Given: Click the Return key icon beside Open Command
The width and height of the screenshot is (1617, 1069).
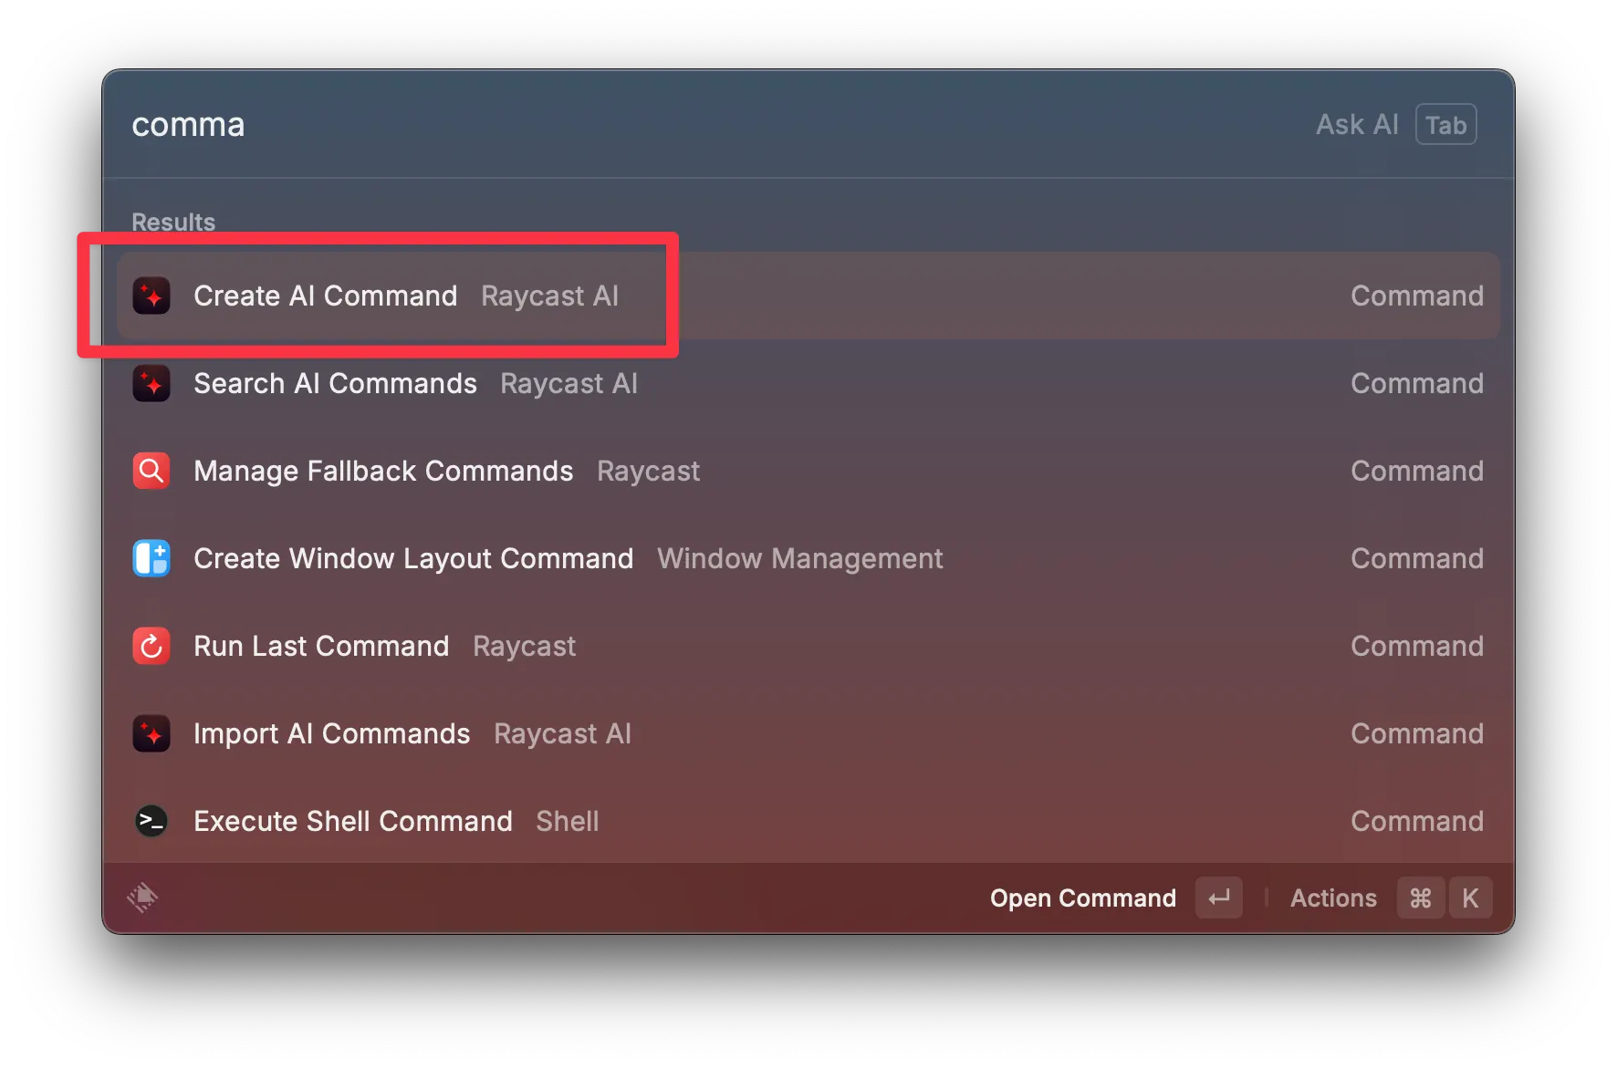Looking at the screenshot, I should (1219, 898).
